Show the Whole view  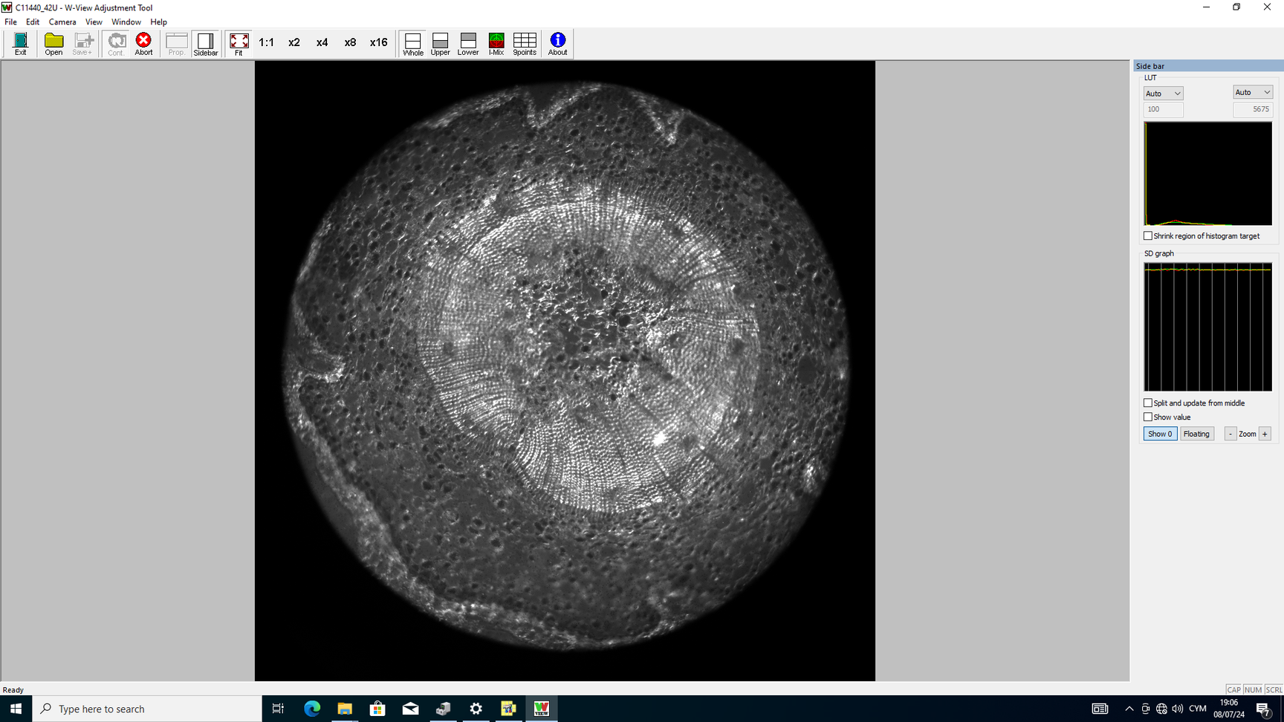(413, 44)
